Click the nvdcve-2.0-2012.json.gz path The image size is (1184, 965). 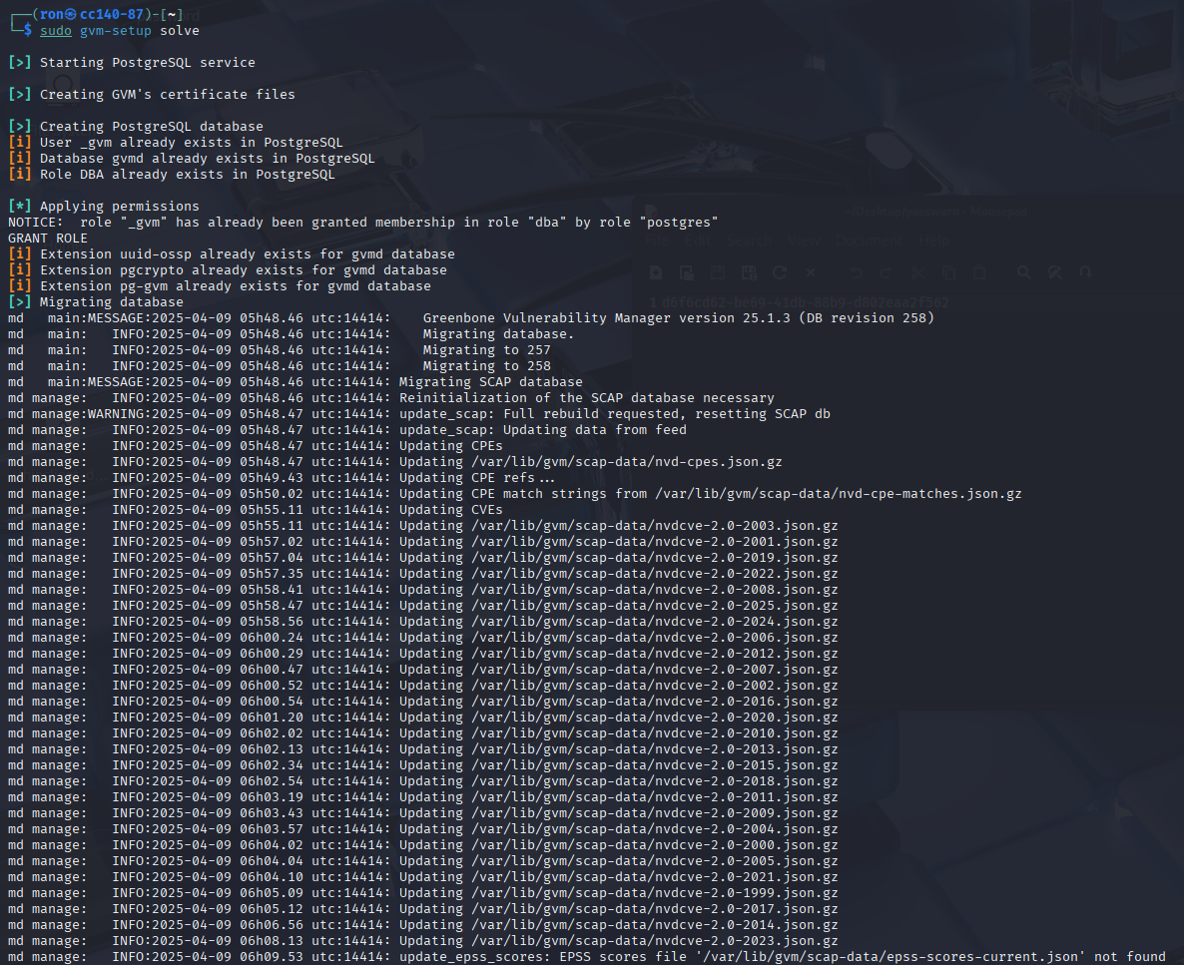click(x=655, y=654)
